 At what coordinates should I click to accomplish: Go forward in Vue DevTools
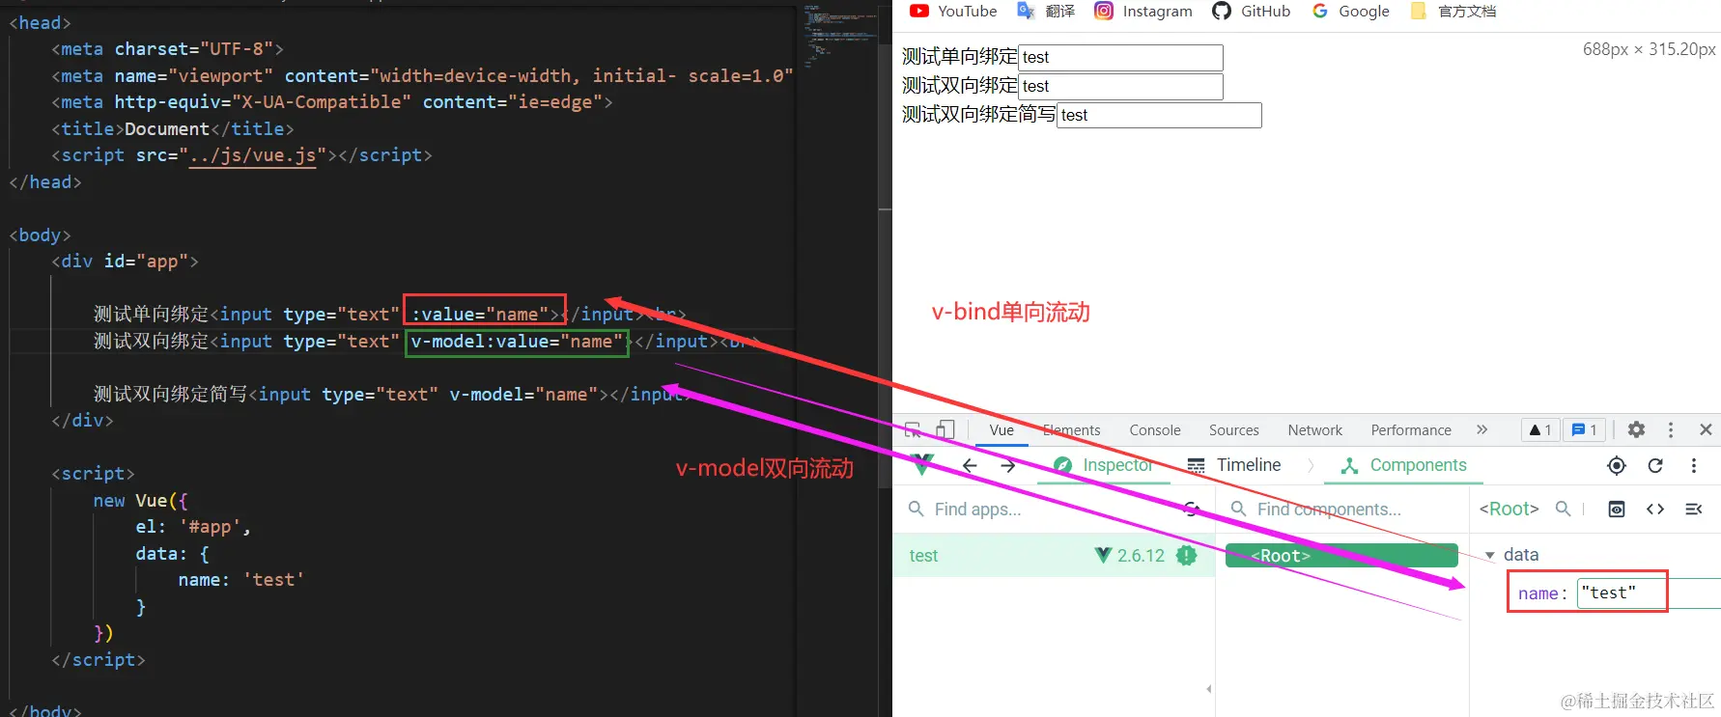[x=1008, y=465]
